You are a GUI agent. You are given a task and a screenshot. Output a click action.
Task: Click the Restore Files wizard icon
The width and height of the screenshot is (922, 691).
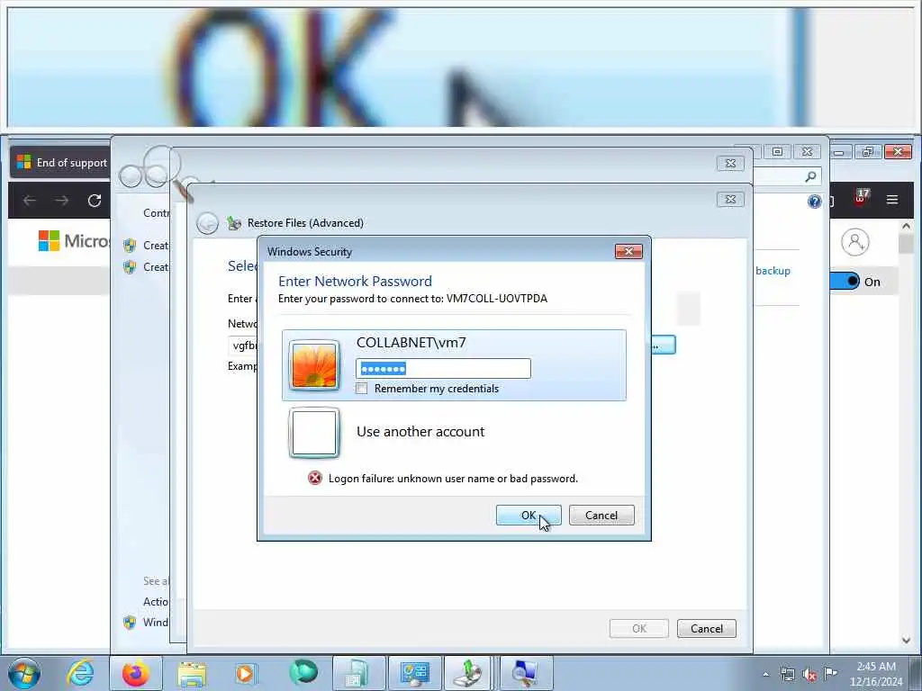[234, 223]
